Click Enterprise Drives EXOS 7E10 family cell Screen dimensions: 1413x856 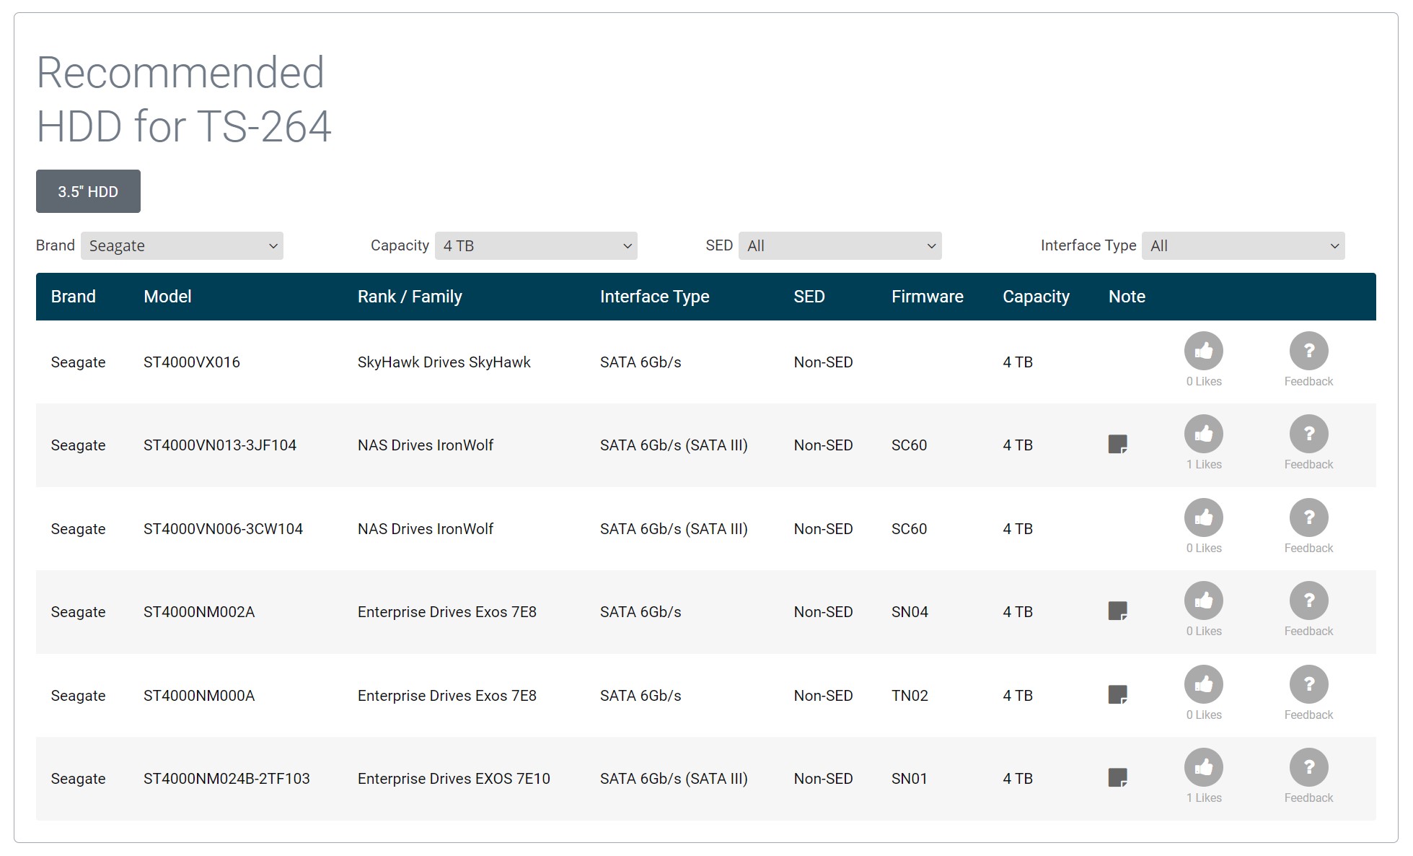click(454, 779)
